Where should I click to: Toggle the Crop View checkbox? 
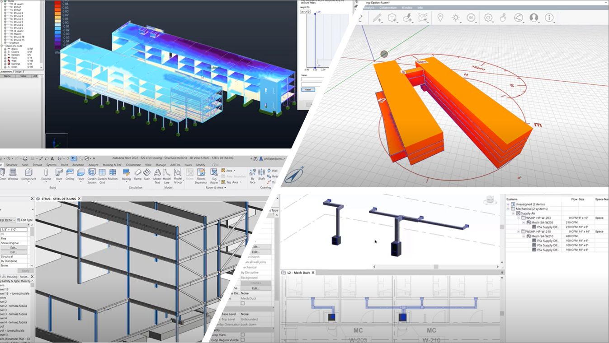(x=243, y=334)
